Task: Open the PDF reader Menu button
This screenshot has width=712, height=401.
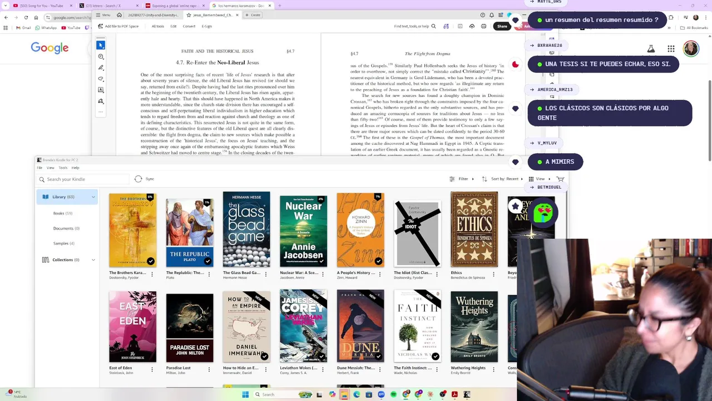Action: tap(103, 15)
